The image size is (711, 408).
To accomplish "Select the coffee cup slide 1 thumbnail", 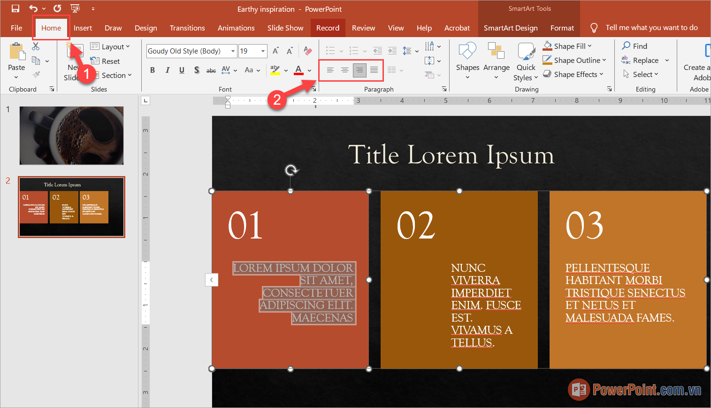I will point(71,135).
